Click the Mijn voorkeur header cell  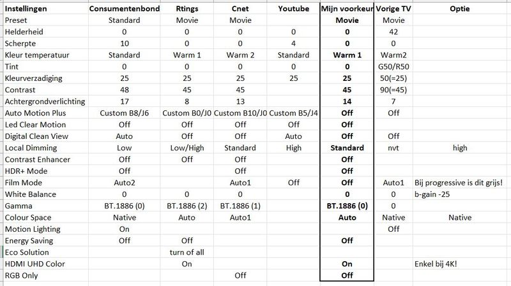coord(347,8)
